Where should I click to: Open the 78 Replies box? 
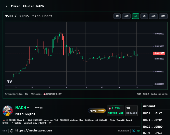pyautogui.click(x=132, y=111)
